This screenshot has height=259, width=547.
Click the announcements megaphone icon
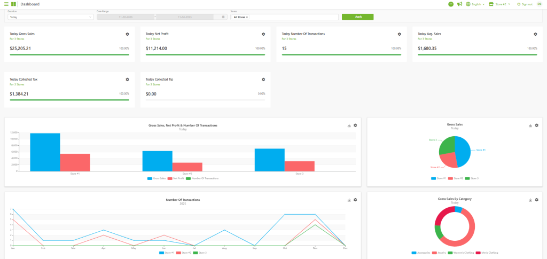click(459, 4)
